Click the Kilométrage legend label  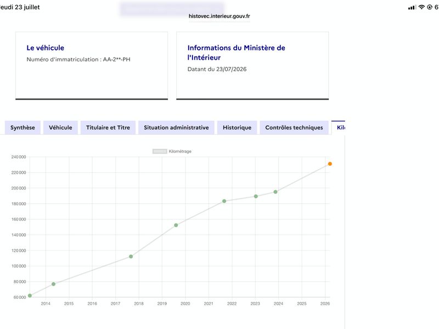(180, 151)
